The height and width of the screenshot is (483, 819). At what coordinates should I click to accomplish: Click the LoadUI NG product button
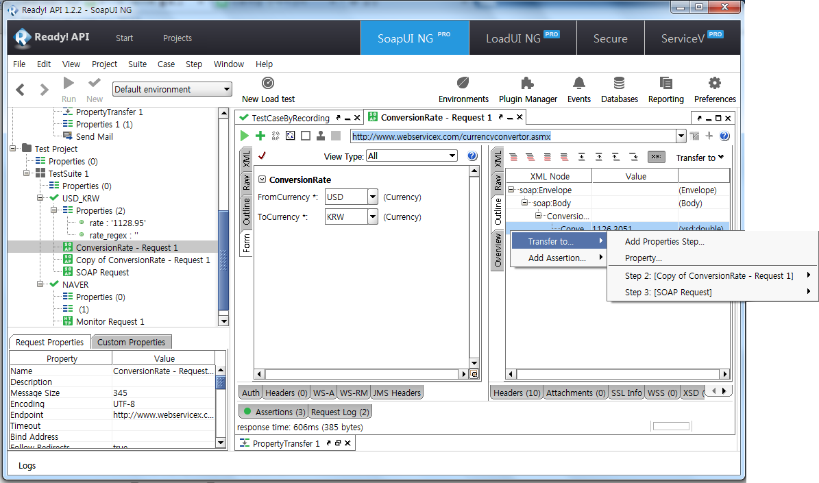pos(522,38)
